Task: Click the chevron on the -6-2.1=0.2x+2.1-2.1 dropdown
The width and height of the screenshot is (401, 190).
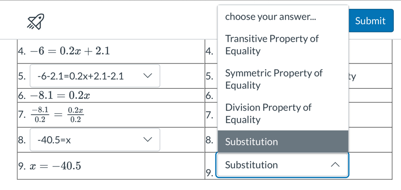Action: click(x=146, y=75)
